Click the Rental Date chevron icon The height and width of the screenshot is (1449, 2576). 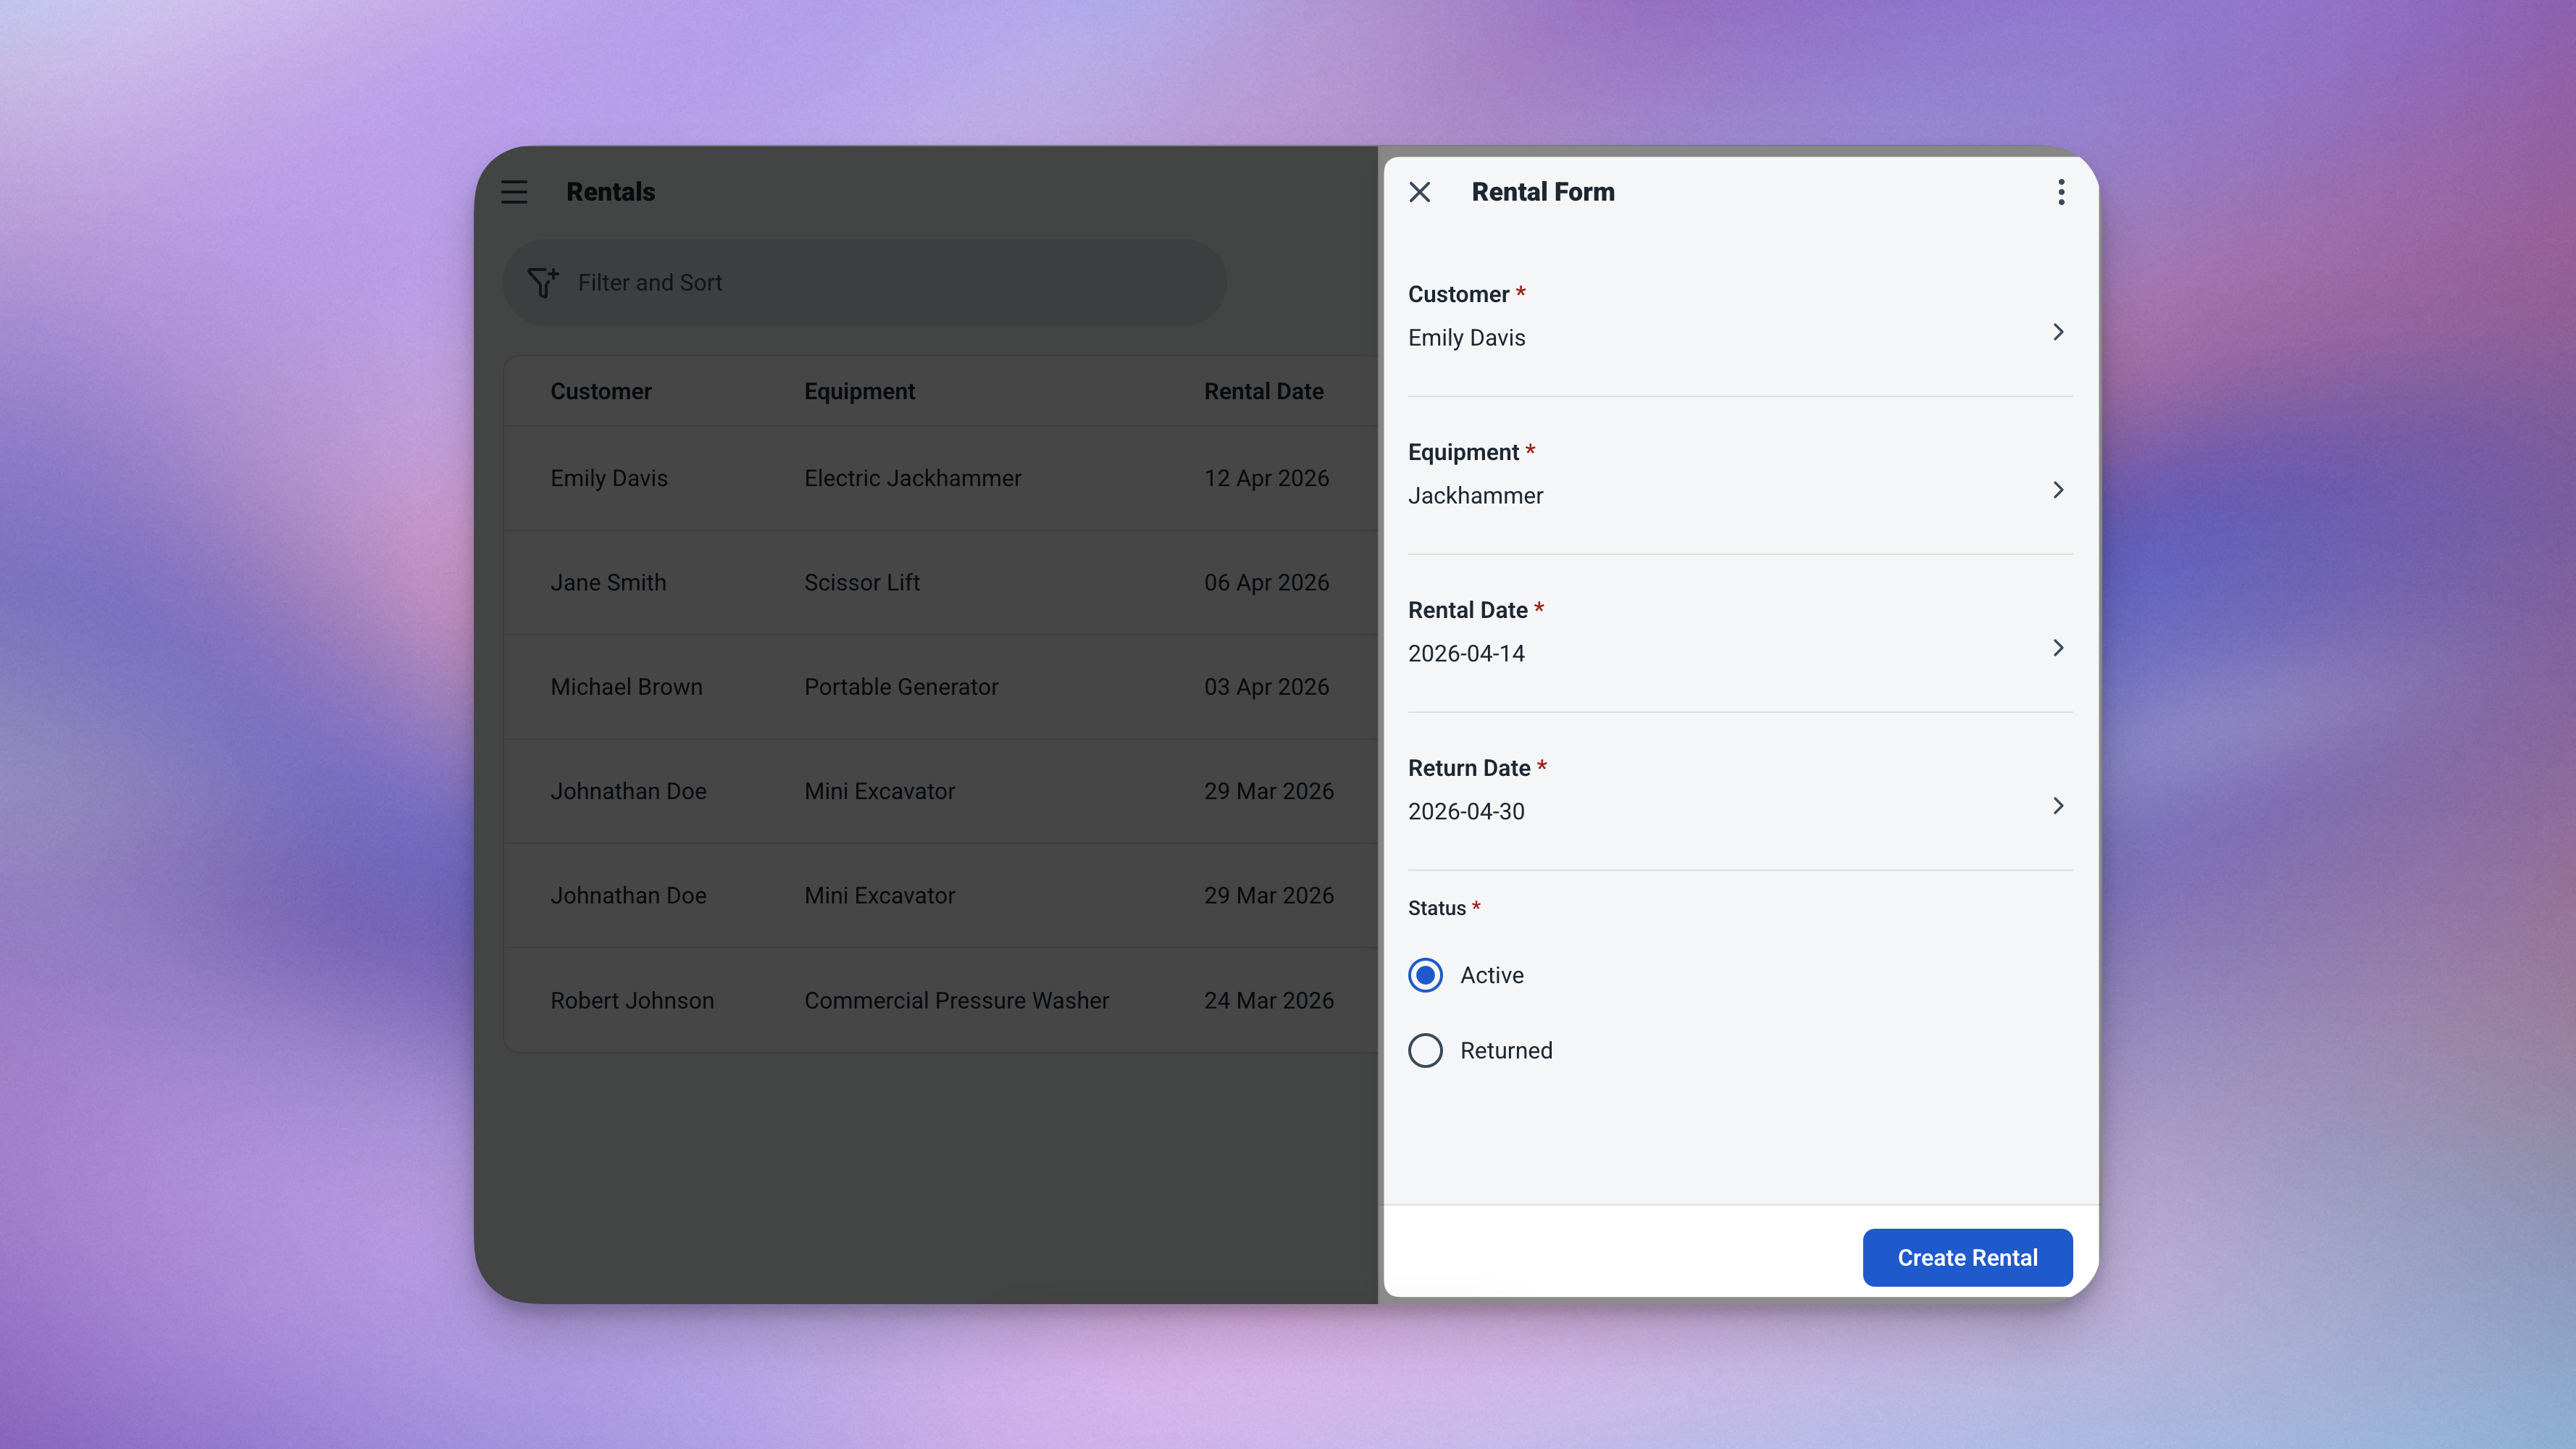click(2057, 648)
